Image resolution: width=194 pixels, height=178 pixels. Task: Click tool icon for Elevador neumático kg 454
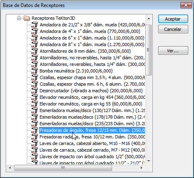click(x=35, y=97)
